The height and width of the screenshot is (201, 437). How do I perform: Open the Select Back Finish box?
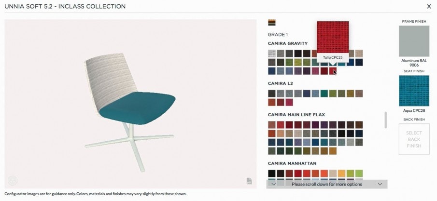pyautogui.click(x=414, y=139)
